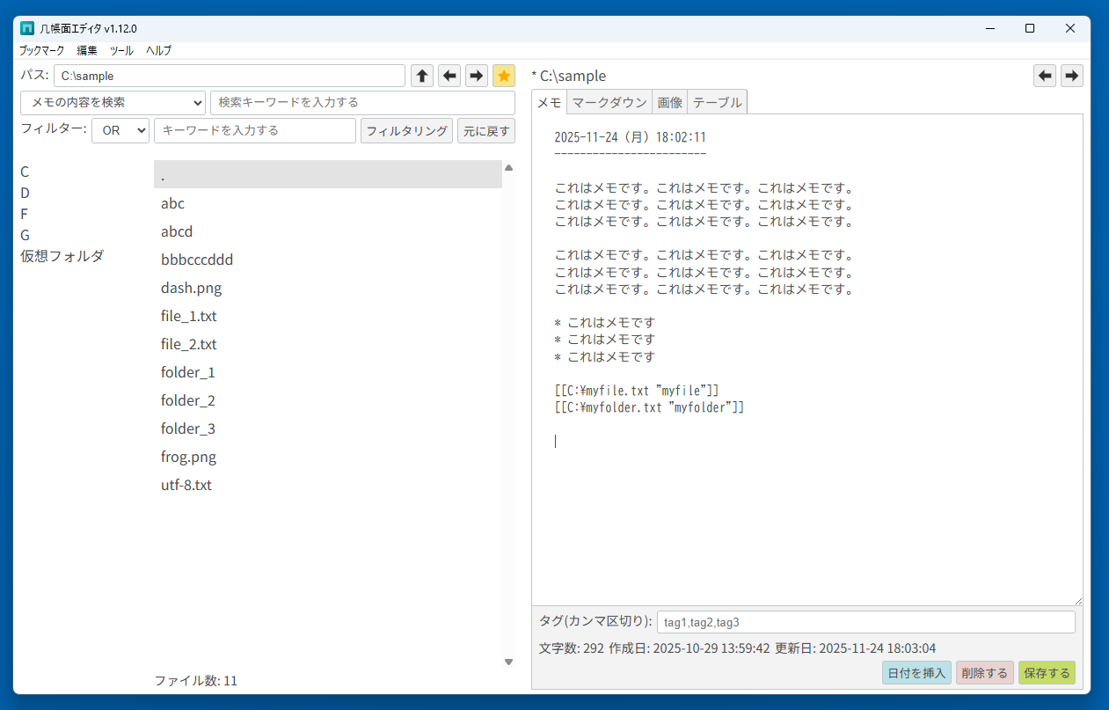Click file list scrollbar up arrow
Image resolution: width=1109 pixels, height=710 pixels.
(508, 167)
